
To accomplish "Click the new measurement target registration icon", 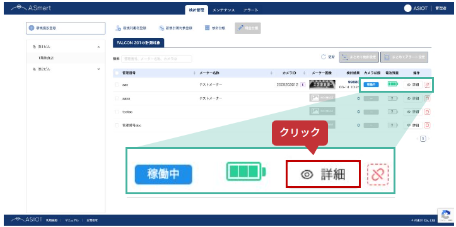I will pyautogui.click(x=161, y=28).
